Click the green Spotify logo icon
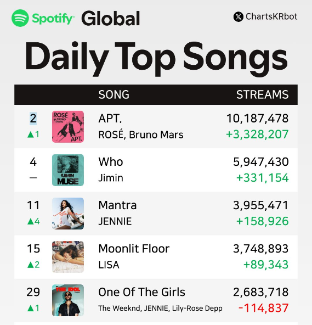Screen dimensions: 312x325 (20, 18)
